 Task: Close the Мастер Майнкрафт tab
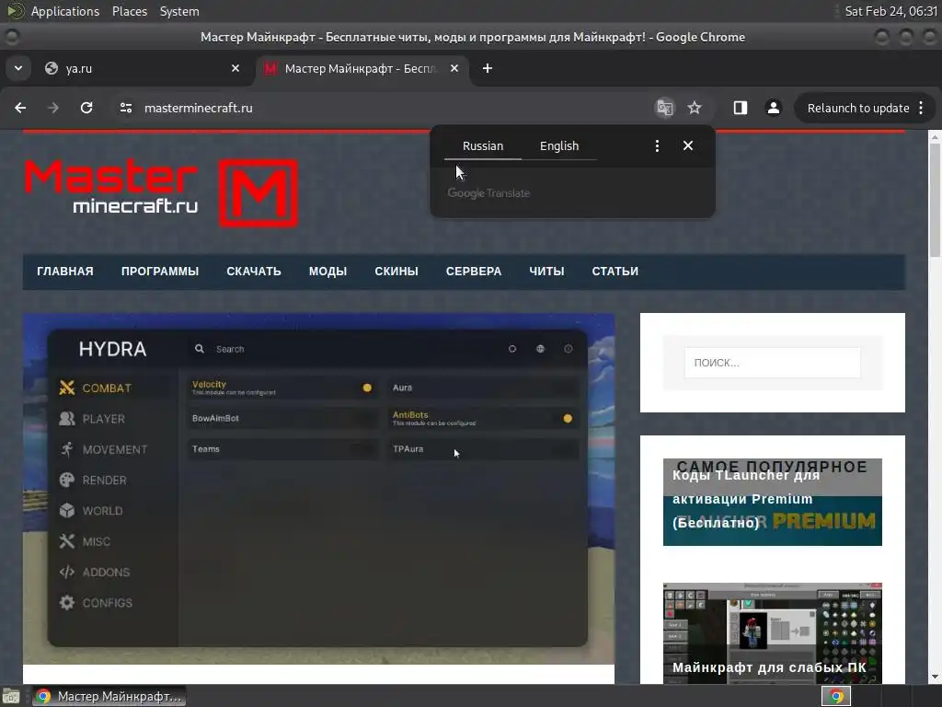pos(454,68)
